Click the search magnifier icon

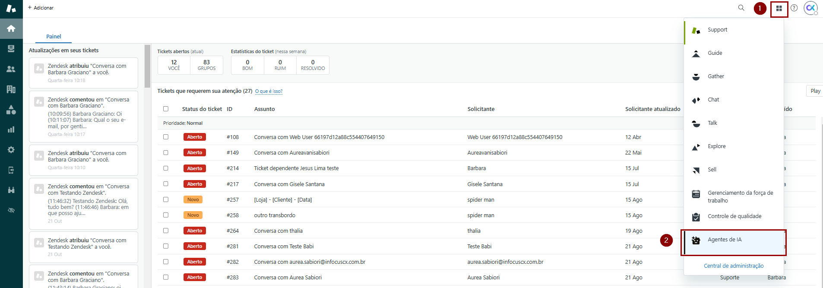(741, 8)
